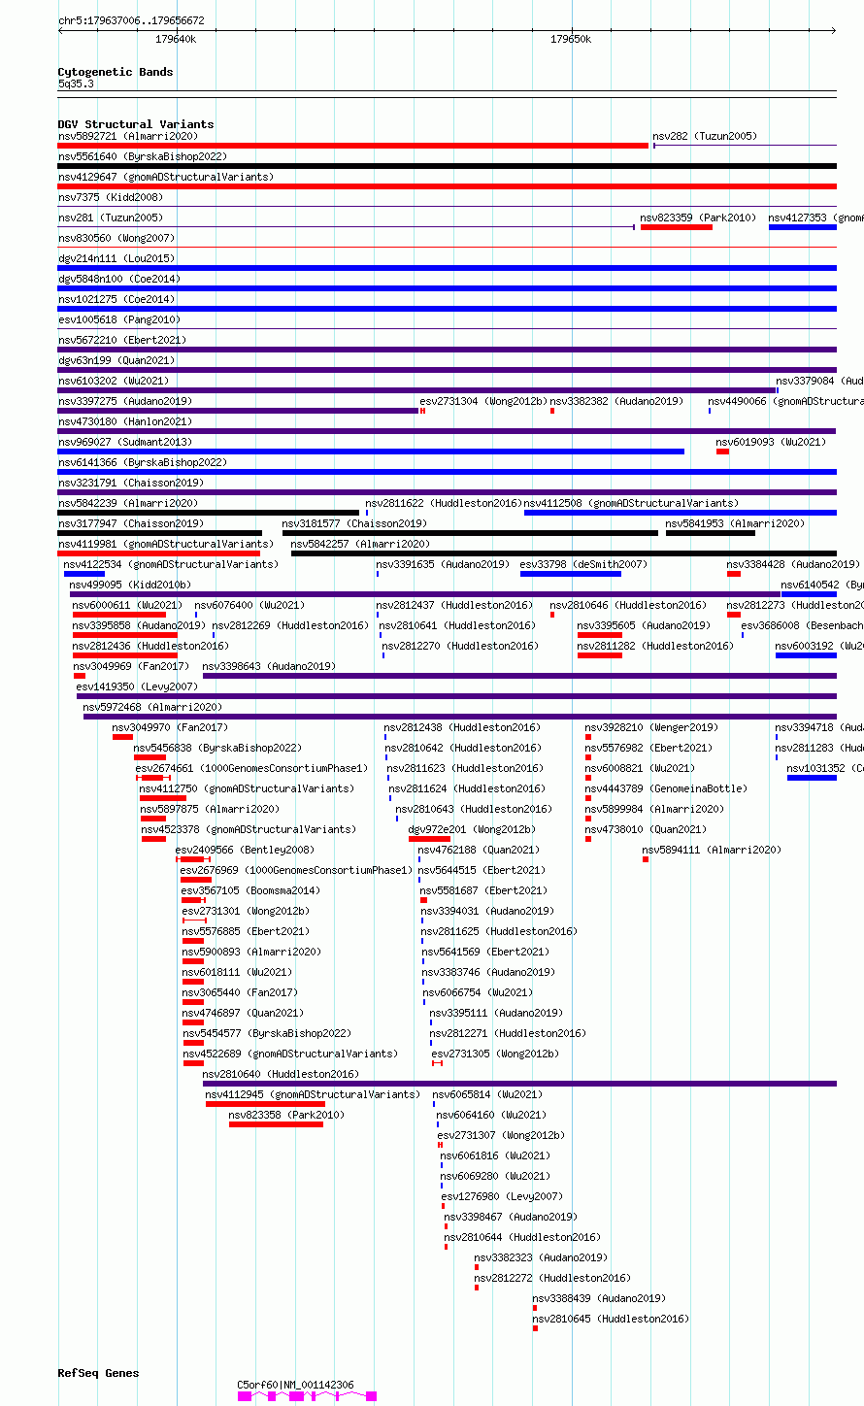Select nsv4129647 (gnomADStructuralVariants) label
The image size is (864, 1406).
pyautogui.click(x=166, y=178)
